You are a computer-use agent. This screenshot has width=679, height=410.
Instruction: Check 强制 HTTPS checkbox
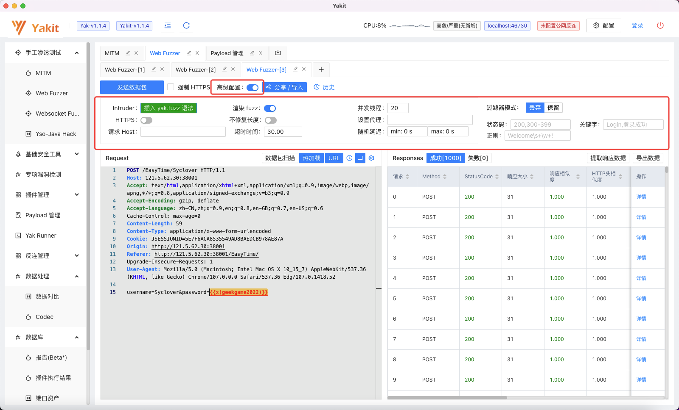(x=171, y=87)
